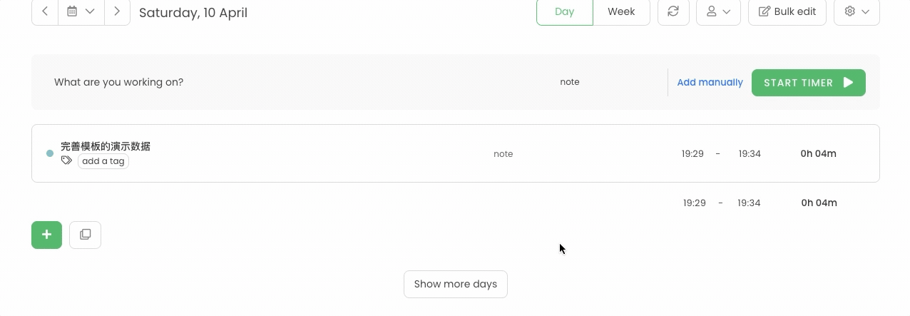Focus the 'What are you working on?' field
This screenshot has height=316, width=910.
pyautogui.click(x=285, y=82)
